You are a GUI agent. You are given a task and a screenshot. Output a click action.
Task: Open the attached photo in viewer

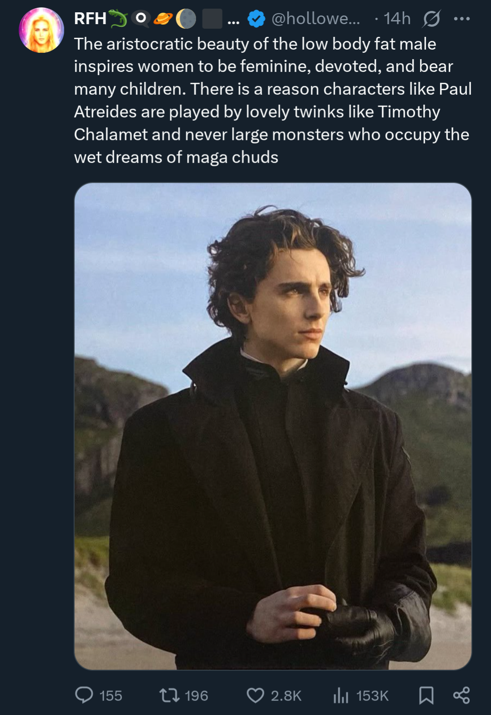273,426
